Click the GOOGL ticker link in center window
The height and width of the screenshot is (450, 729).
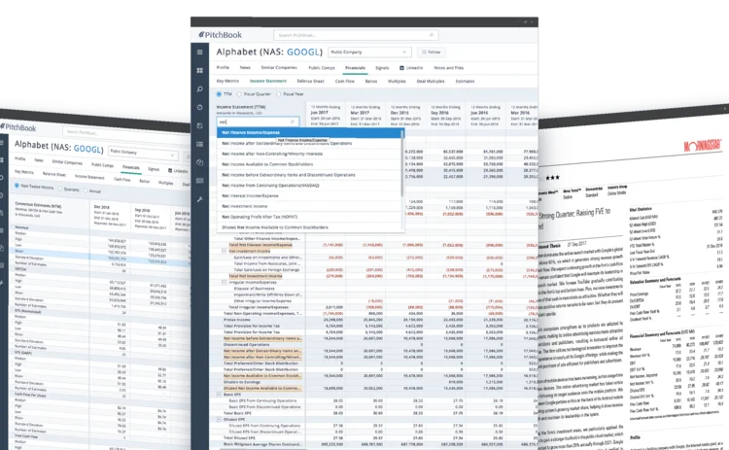(304, 52)
